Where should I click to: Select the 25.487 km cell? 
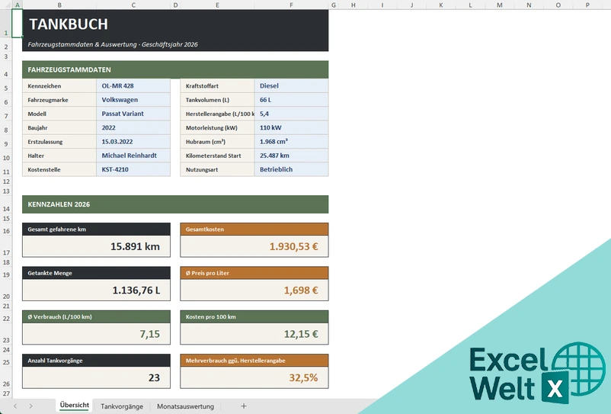[x=292, y=156]
